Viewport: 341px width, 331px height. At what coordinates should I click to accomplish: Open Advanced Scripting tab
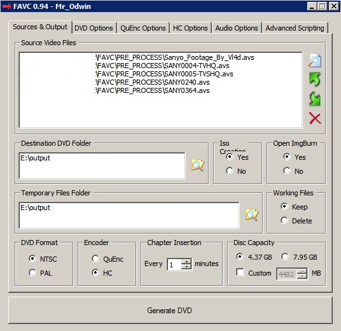click(295, 28)
